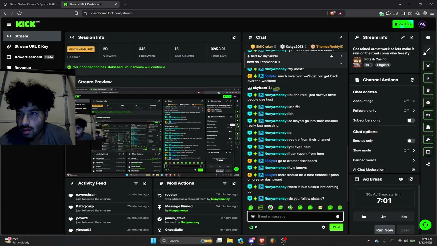Open chat settings gear icon
The image size is (437, 246).
click(x=323, y=227)
